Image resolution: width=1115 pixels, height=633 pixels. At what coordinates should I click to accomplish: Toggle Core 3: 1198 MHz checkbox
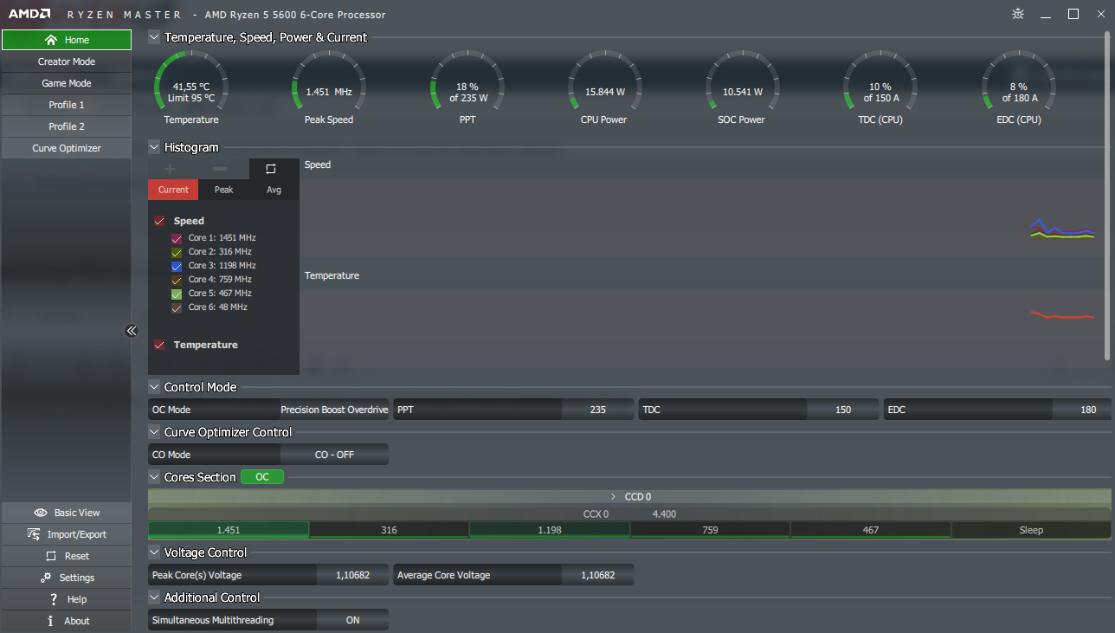pos(177,266)
